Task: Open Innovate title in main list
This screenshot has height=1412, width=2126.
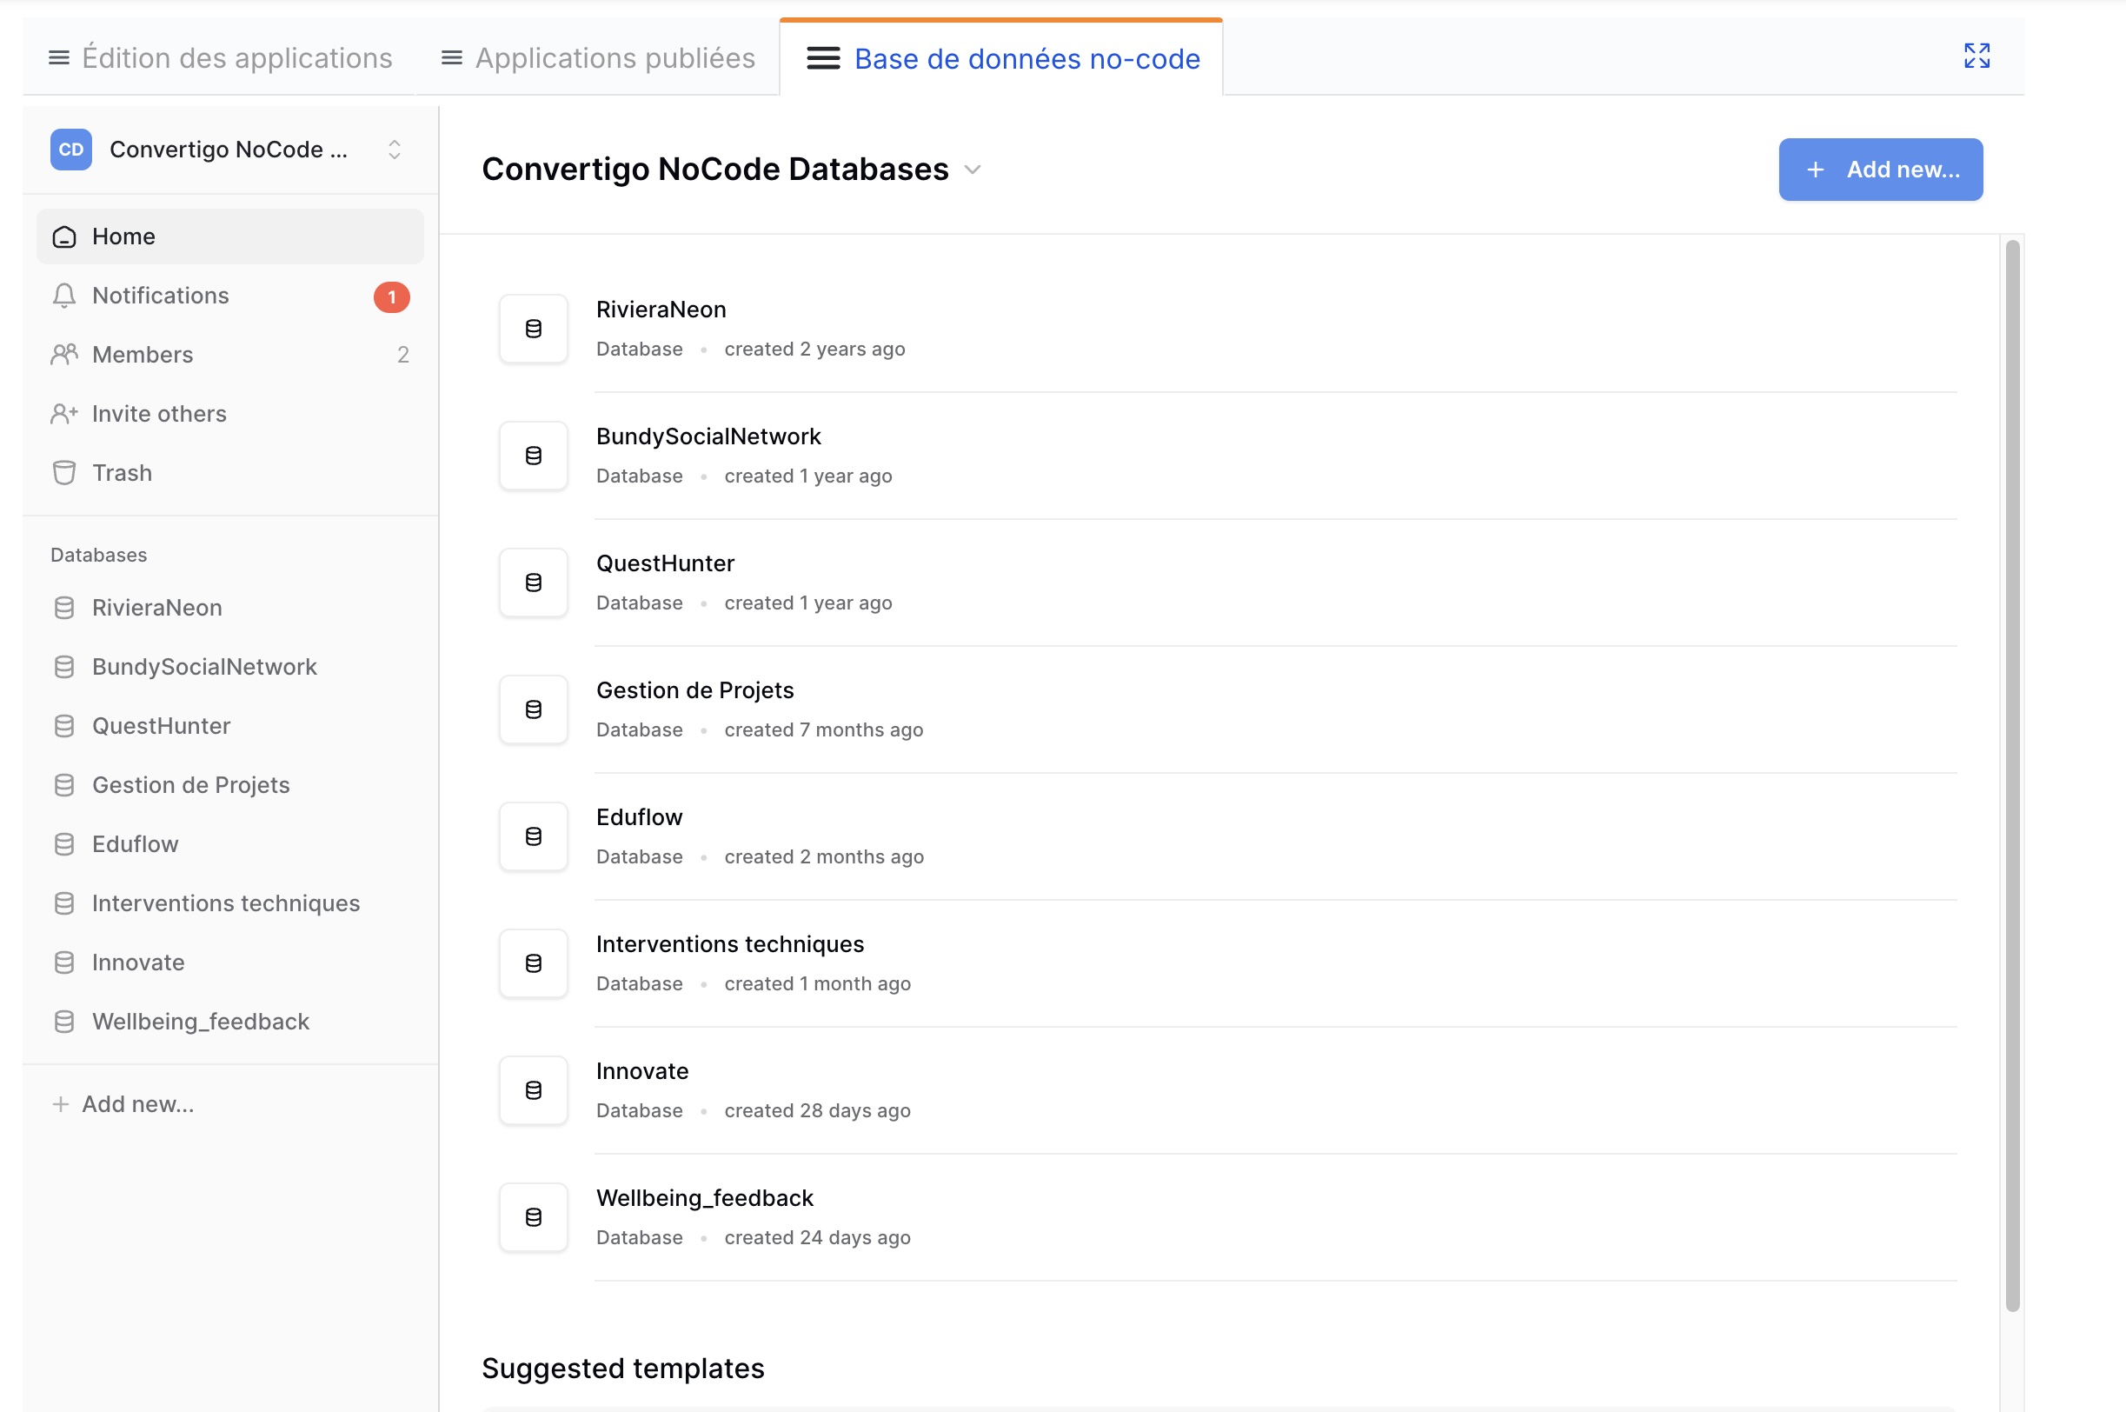Action: (641, 1070)
